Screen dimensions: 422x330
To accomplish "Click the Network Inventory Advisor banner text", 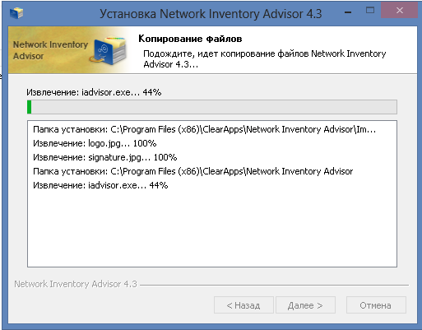I will pyautogui.click(x=50, y=50).
